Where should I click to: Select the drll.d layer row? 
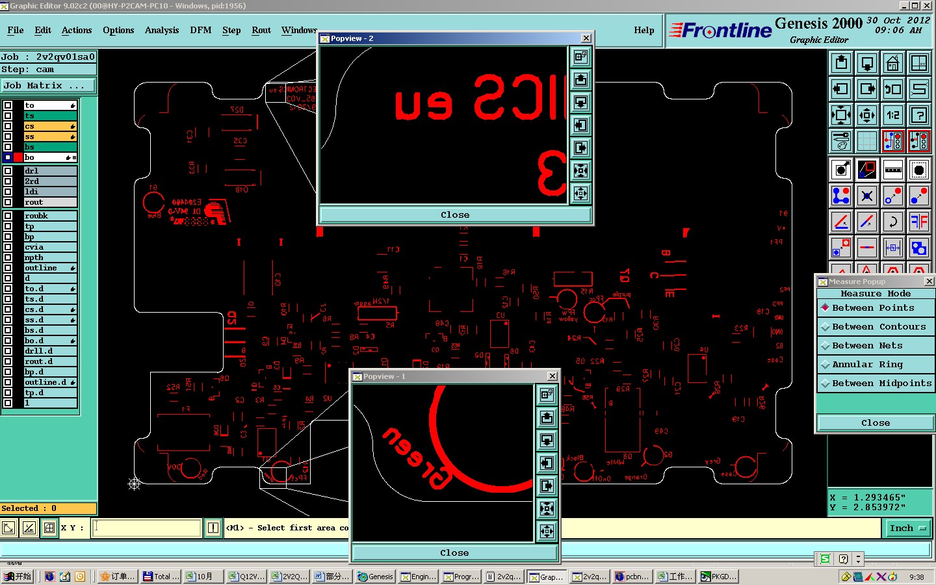50,351
